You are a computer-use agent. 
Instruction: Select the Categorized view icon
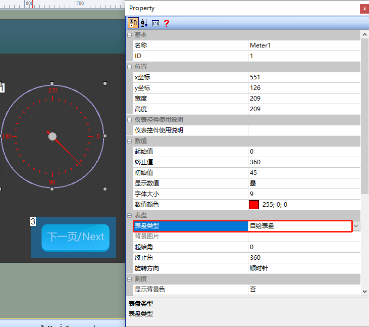pos(133,23)
